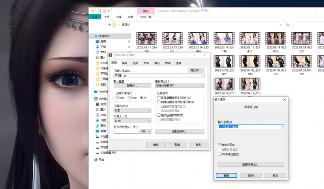Viewport: 324px width, 189px height.
Task: Click the refresh icon beside the address bar
Action: [x=288, y=25]
